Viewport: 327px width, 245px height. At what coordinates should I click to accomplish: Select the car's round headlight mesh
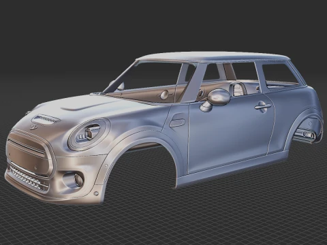(x=89, y=134)
